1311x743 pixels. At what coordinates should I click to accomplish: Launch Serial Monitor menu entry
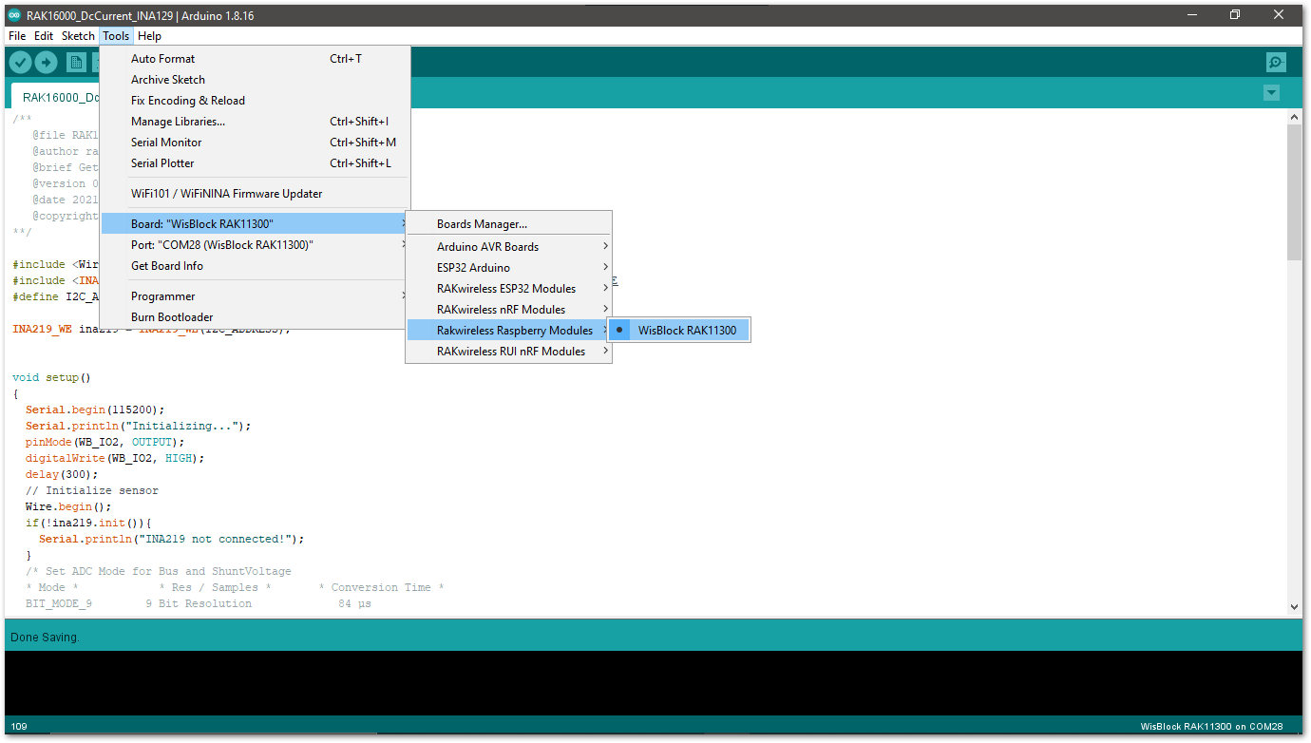256,143
